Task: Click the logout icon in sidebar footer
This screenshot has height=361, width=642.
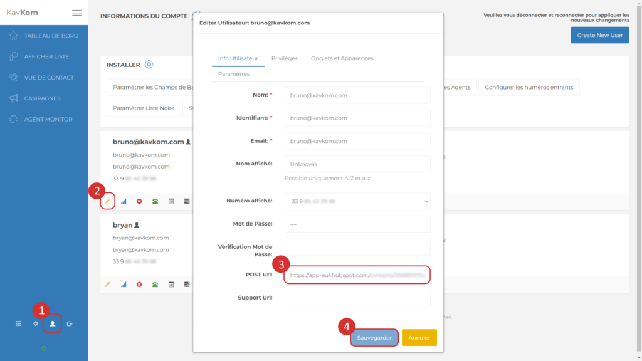Action: [70, 323]
